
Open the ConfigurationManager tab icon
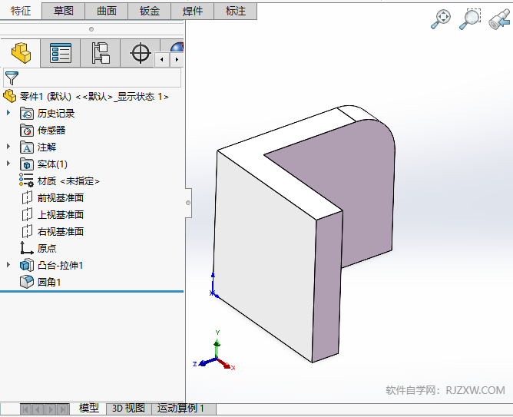tap(100, 53)
